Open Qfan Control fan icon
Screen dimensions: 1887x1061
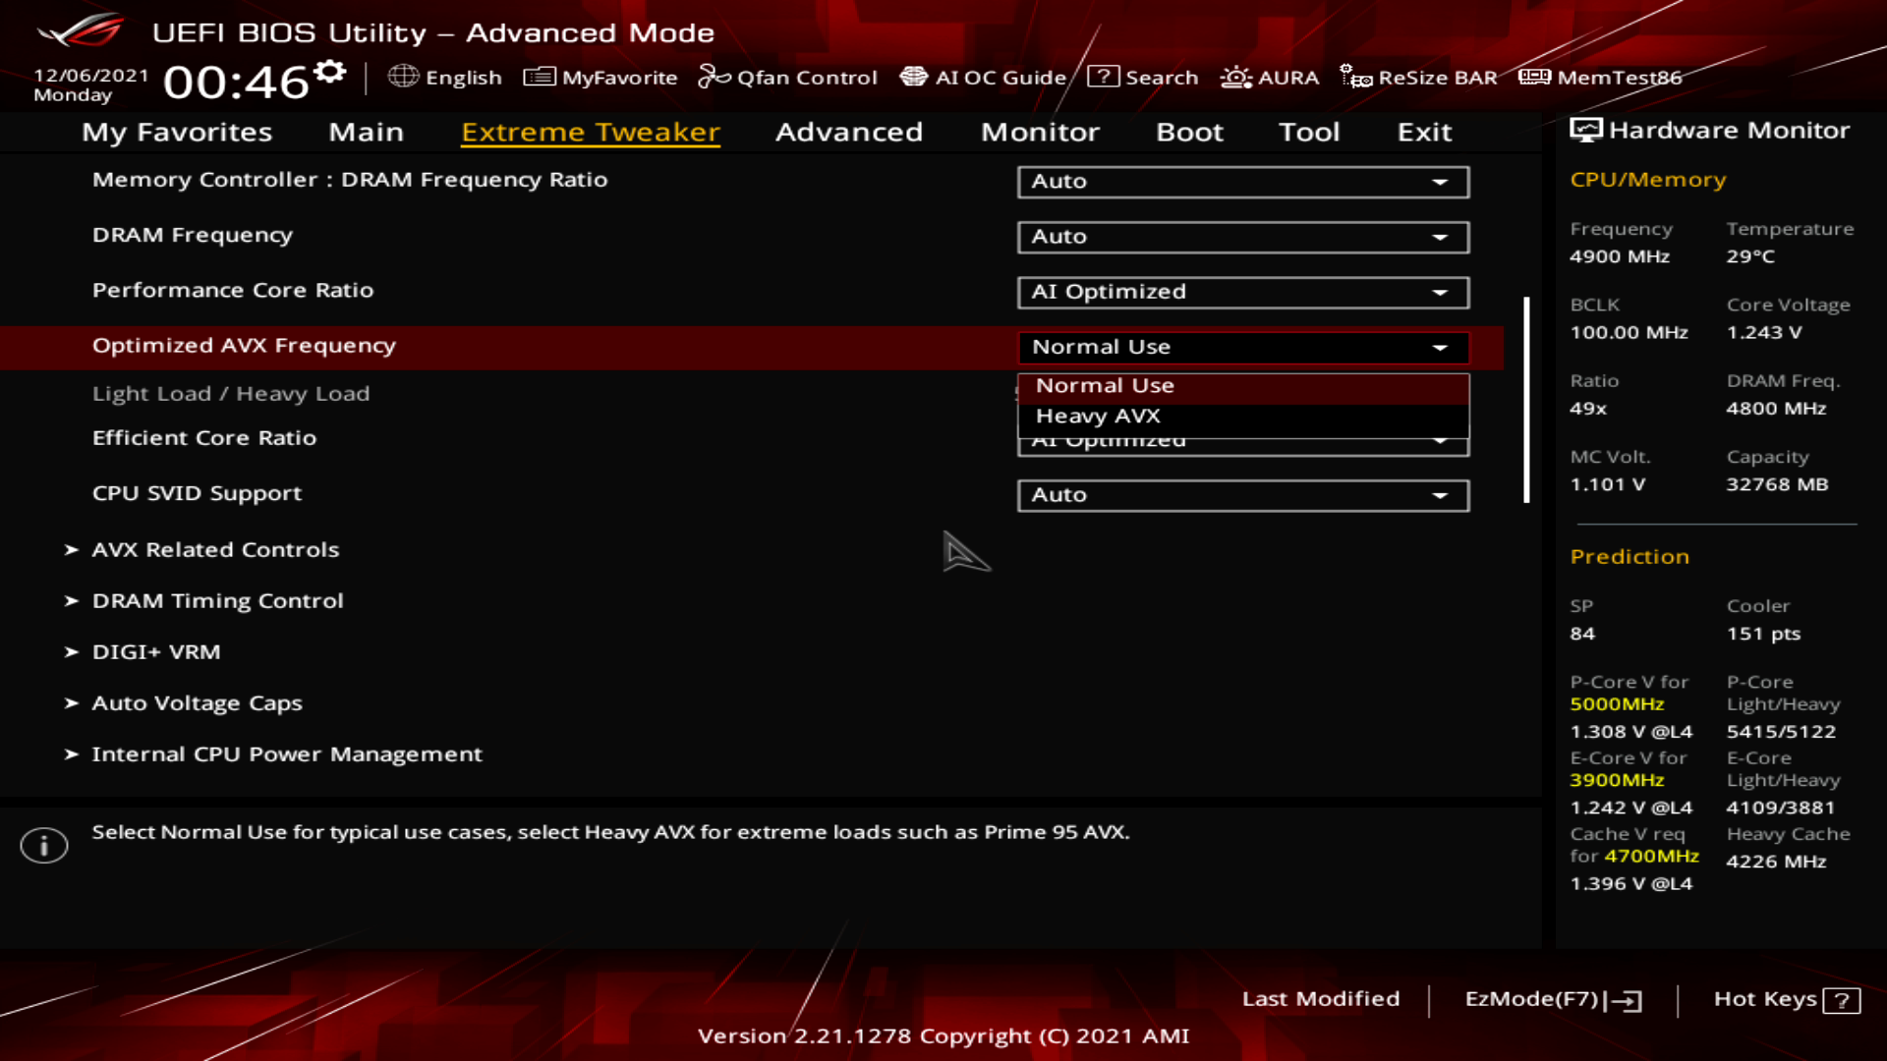click(714, 77)
